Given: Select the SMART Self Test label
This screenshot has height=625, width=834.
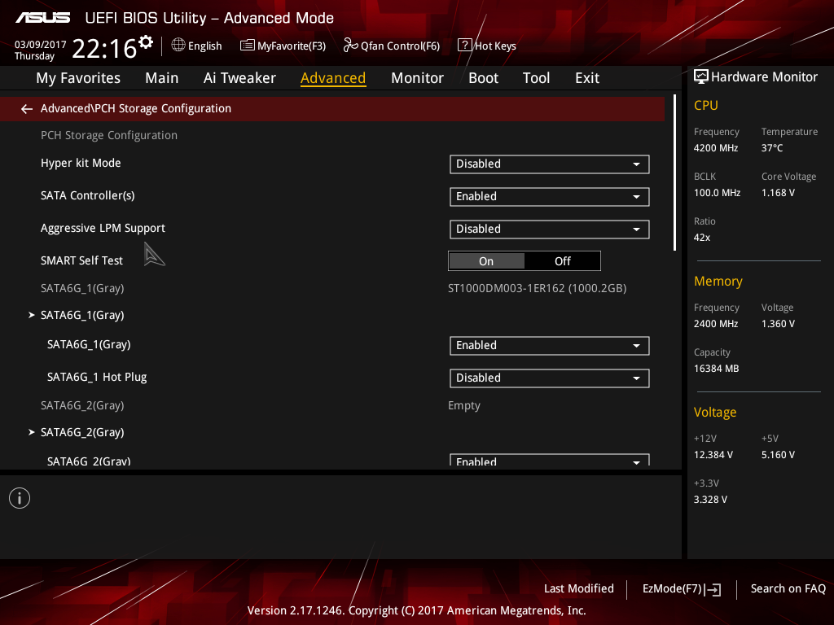Looking at the screenshot, I should pos(81,260).
